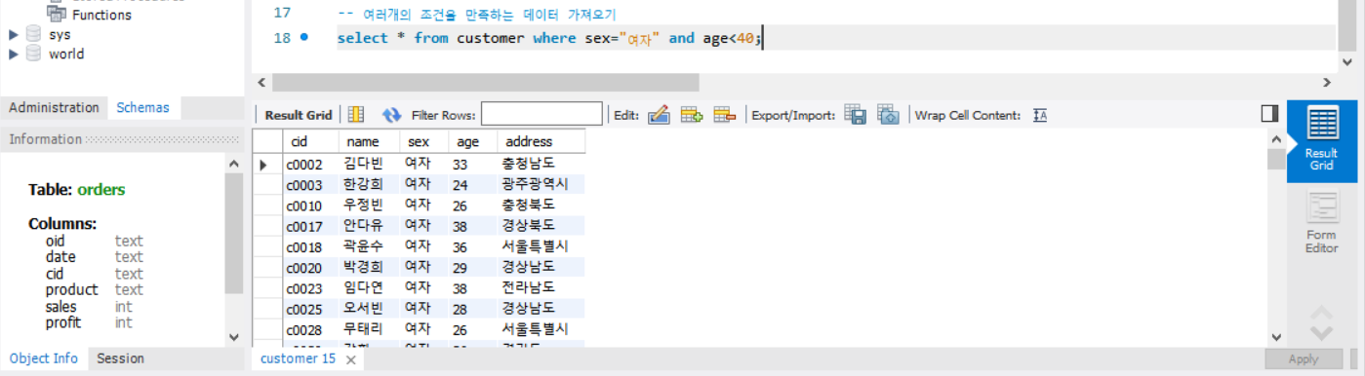
Task: Click address 서울특별시 in row c0018
Action: [541, 246]
